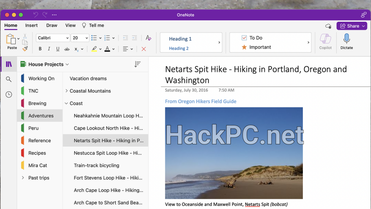Viewport: 371px width, 209px height.
Task: Click the sort pages icon
Action: click(137, 64)
